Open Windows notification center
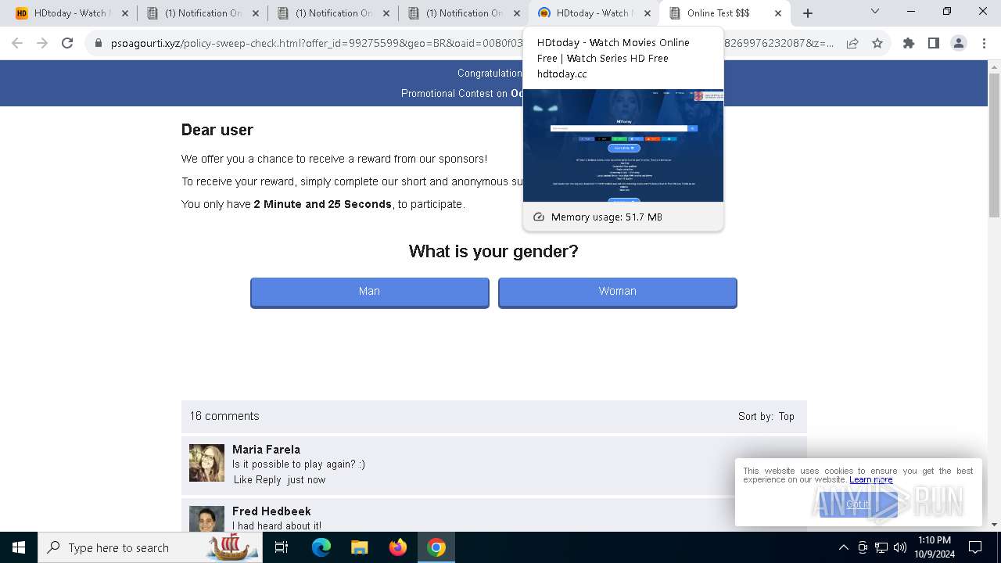This screenshot has width=1001, height=563. tap(975, 547)
